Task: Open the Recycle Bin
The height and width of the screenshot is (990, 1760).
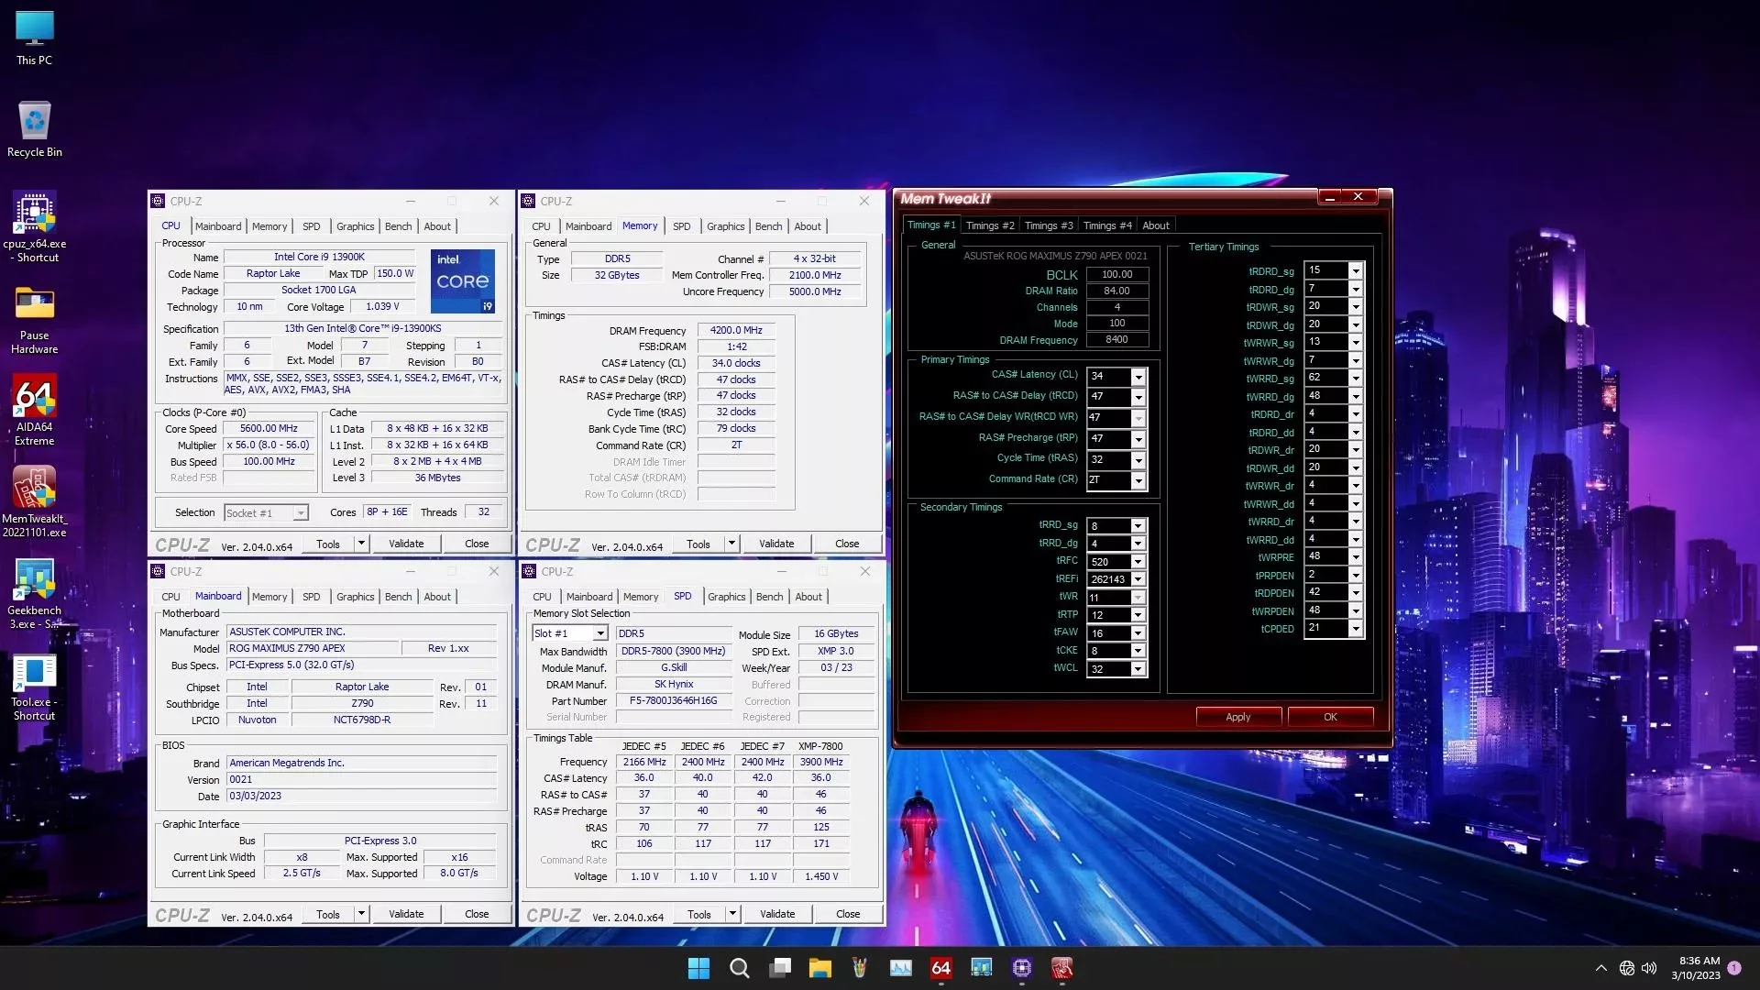Action: (34, 122)
